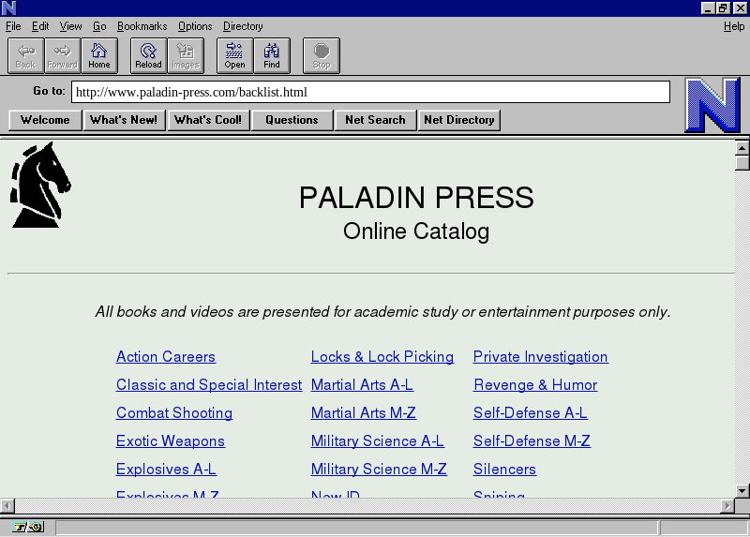The height and width of the screenshot is (537, 750).
Task: Click the Back toolbar button
Action: coord(25,55)
